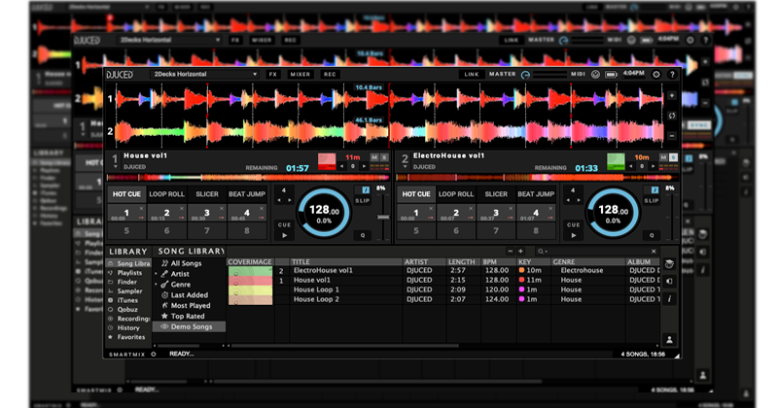Open MIXER panel in front window
Viewport: 778px width, 408px height.
[301, 75]
